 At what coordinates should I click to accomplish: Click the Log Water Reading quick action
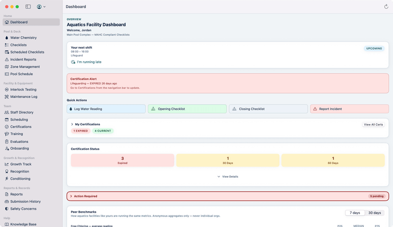coord(106,109)
